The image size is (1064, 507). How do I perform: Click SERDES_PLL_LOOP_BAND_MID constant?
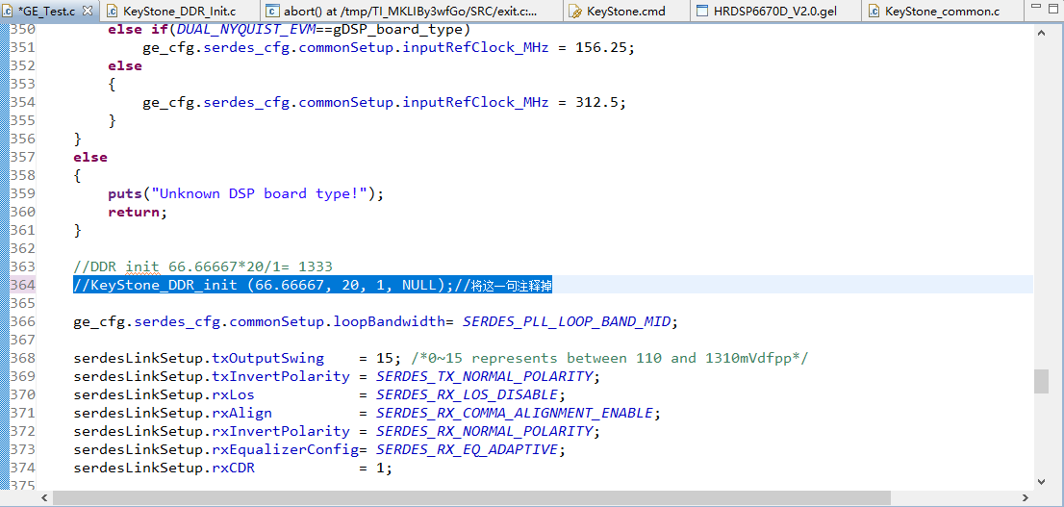click(x=568, y=321)
